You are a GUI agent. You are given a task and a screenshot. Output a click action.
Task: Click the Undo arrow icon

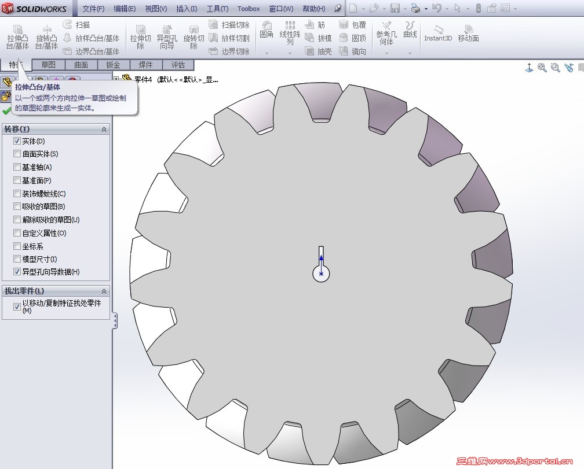tap(437, 8)
